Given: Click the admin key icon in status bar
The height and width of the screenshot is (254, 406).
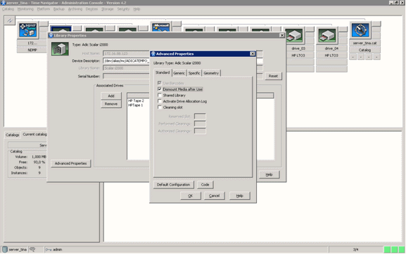Looking at the screenshot, I should pyautogui.click(x=49, y=250).
